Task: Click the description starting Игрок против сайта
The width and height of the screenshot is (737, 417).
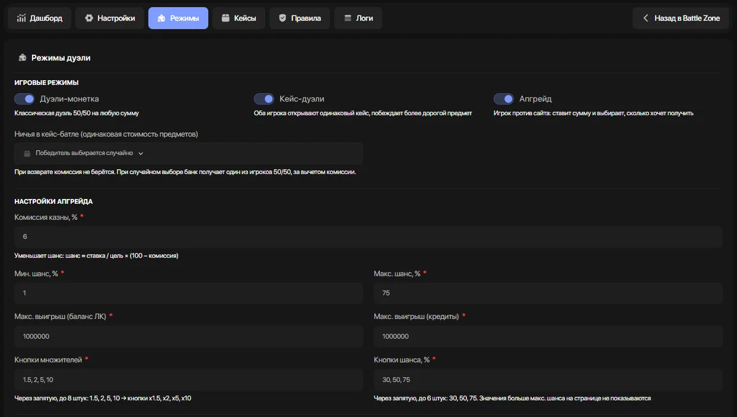Action: point(593,113)
